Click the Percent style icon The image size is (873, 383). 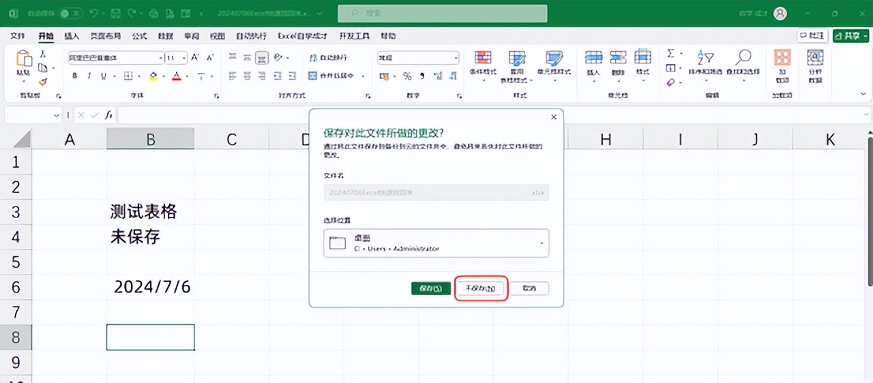(407, 76)
